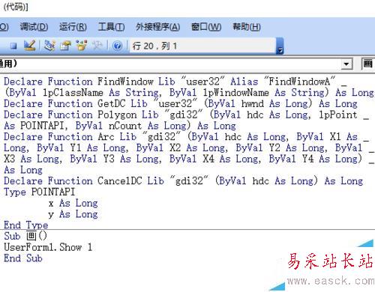Open the 运行(R) menu
This screenshot has height=292, width=375.
[73, 27]
